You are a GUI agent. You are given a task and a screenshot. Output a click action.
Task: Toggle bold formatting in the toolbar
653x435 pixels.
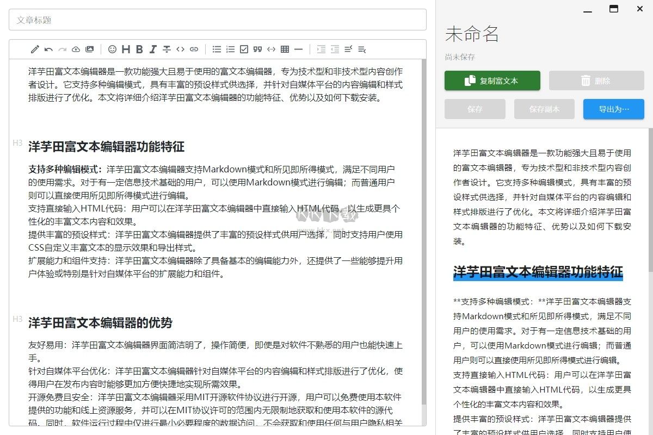(139, 49)
